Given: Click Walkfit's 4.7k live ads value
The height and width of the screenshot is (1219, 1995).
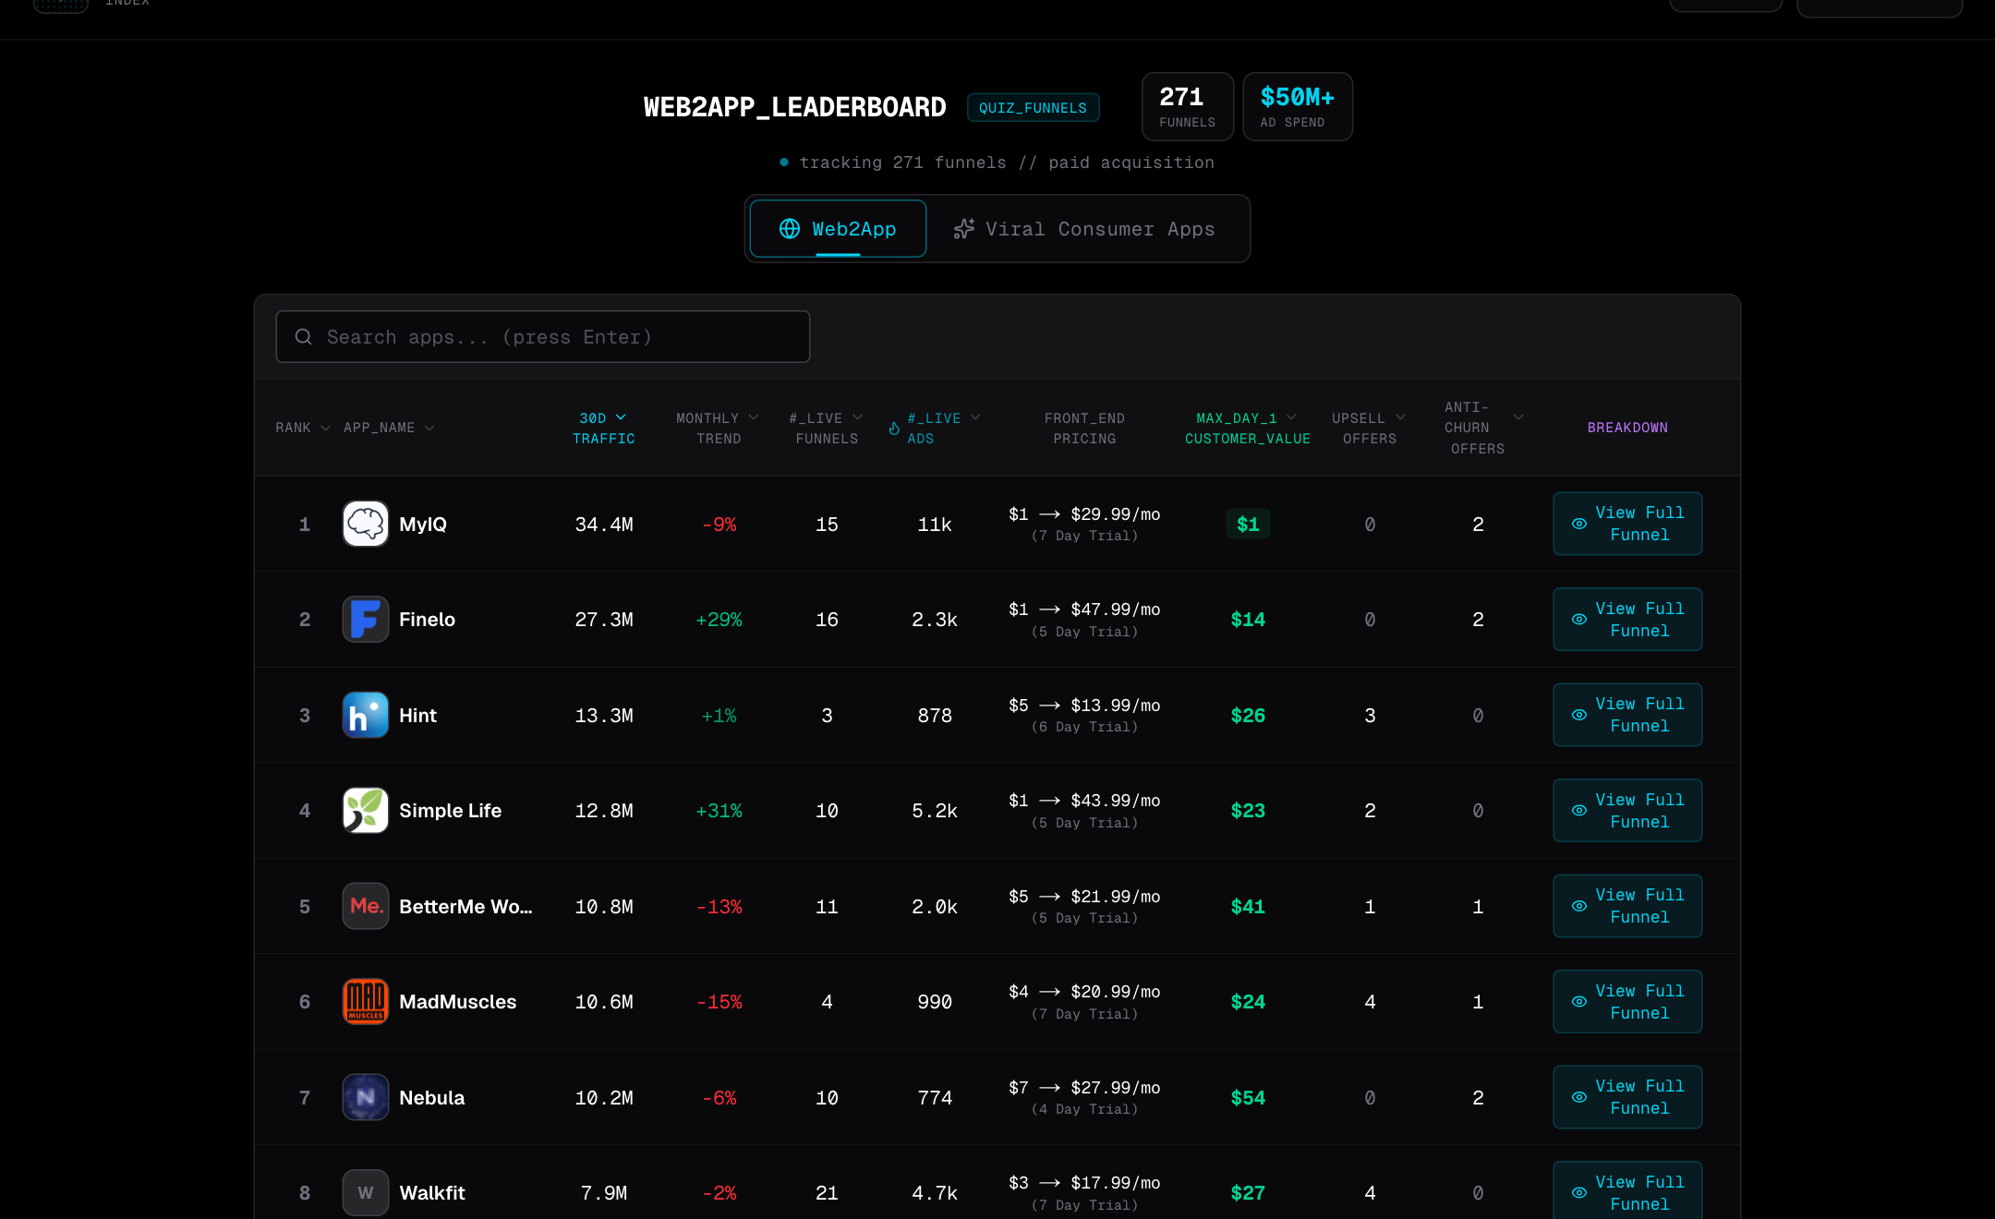Looking at the screenshot, I should pyautogui.click(x=935, y=1193).
